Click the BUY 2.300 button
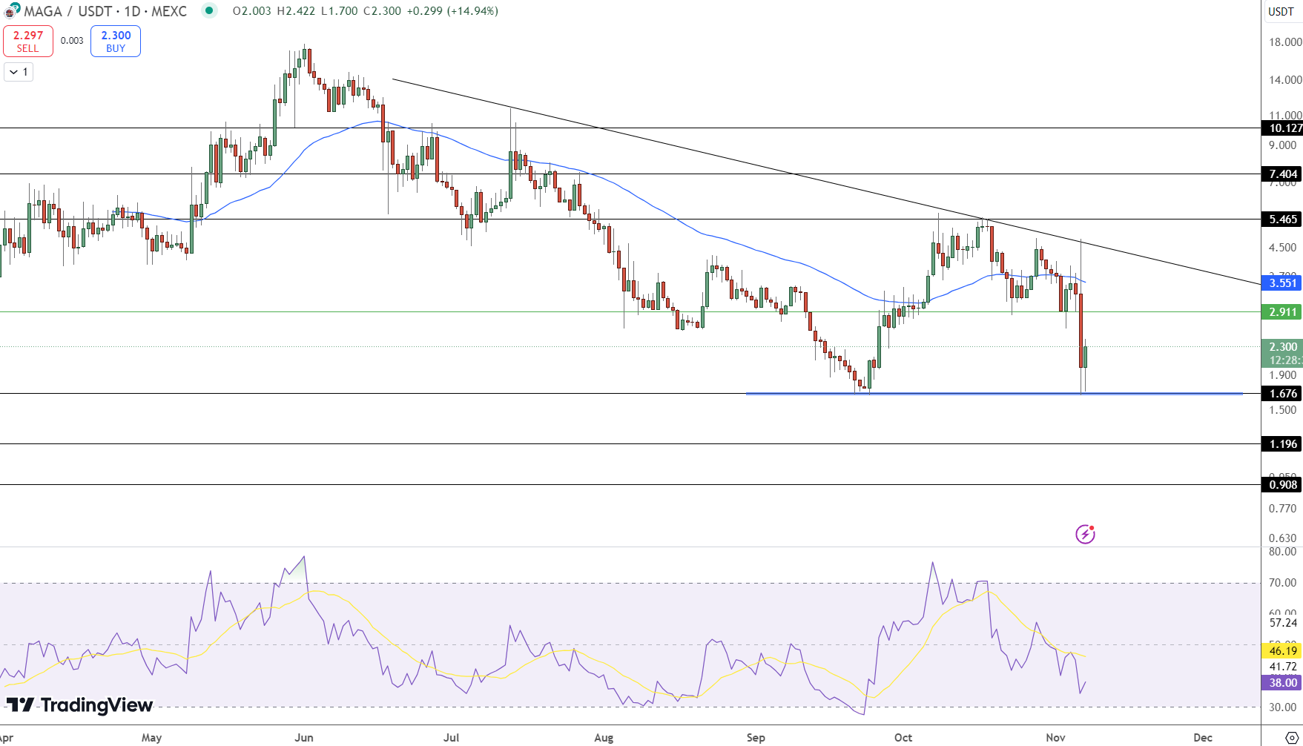This screenshot has height=746, width=1303. tap(116, 41)
